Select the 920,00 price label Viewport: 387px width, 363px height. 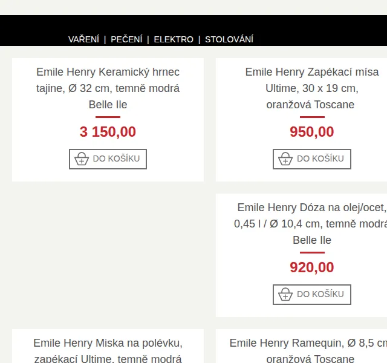[312, 267]
